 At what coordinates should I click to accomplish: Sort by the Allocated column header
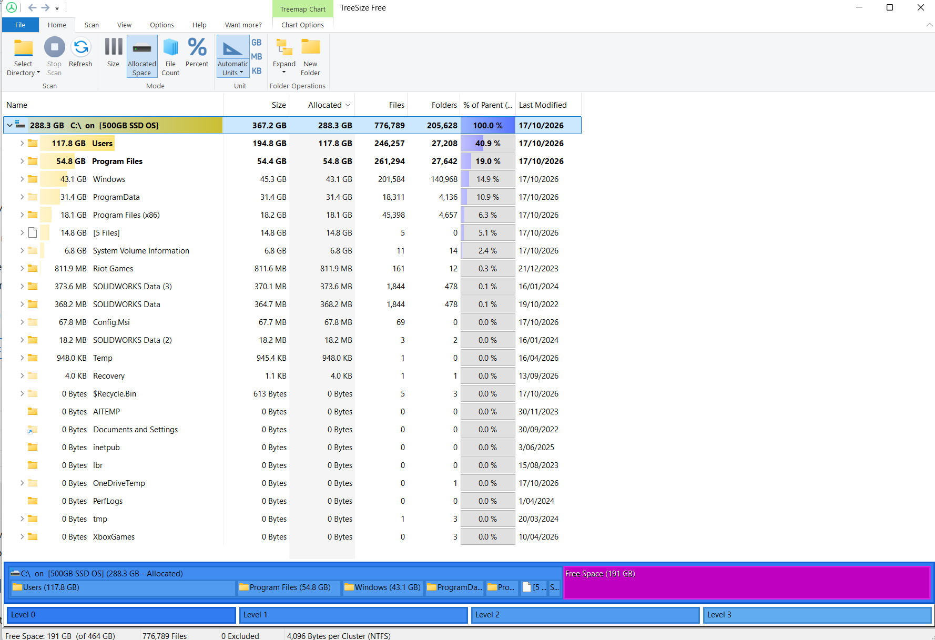(x=322, y=105)
